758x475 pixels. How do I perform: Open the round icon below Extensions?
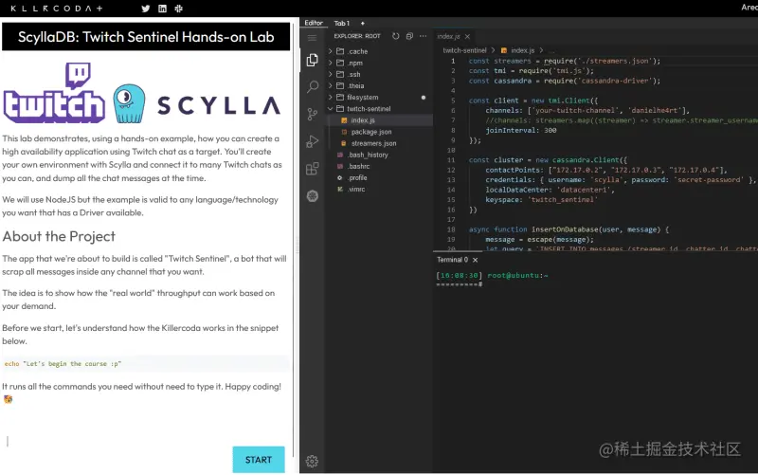tap(313, 196)
